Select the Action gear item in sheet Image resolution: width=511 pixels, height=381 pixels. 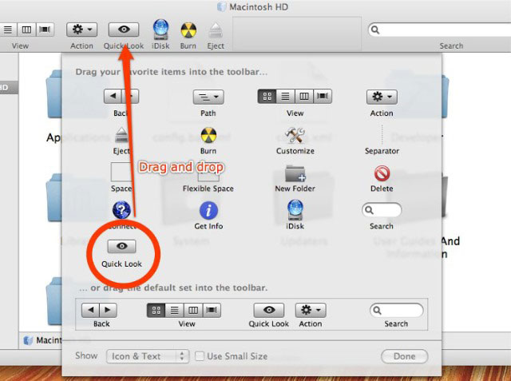tap(382, 97)
